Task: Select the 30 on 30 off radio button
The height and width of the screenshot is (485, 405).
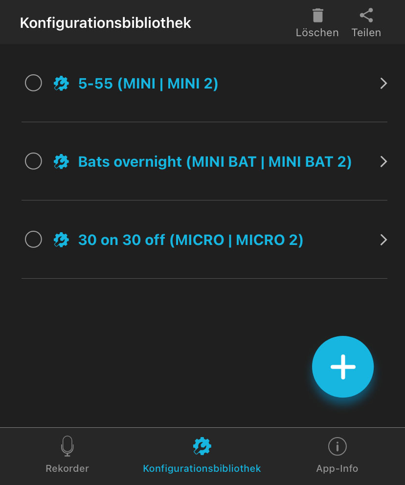Action: point(33,239)
